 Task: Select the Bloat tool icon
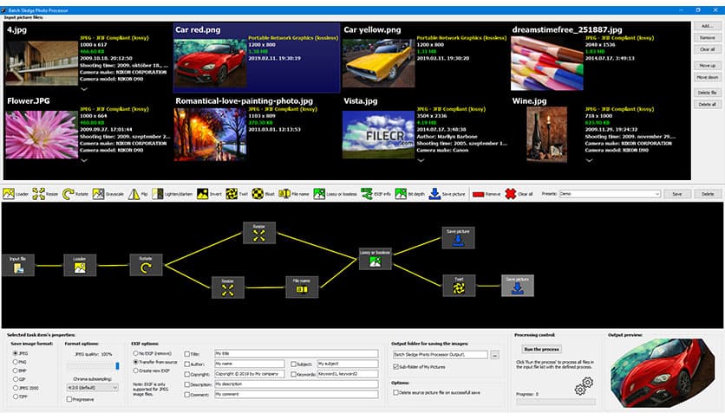tap(258, 194)
